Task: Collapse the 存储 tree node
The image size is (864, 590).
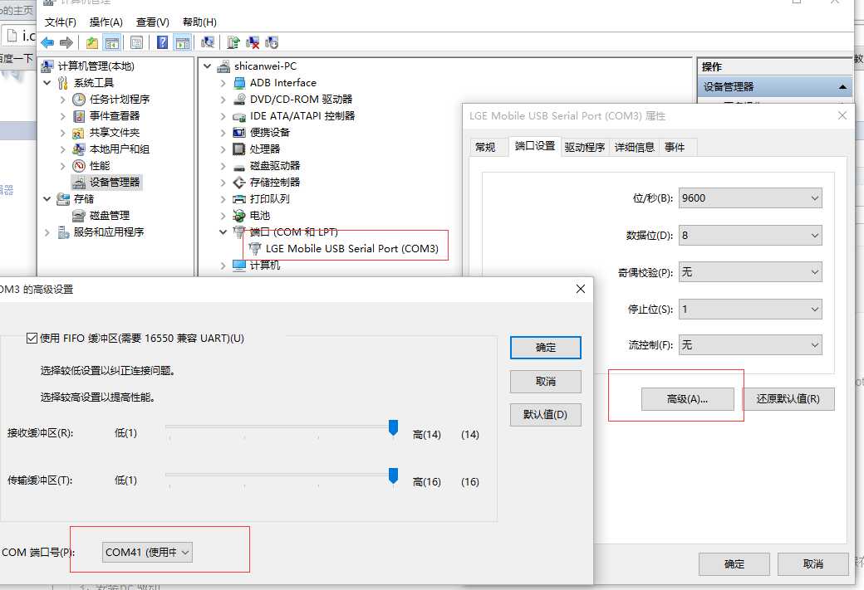Action: (x=47, y=198)
